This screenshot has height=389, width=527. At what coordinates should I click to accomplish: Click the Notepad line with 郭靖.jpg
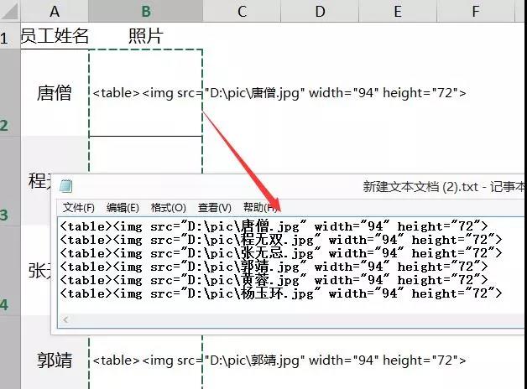[x=274, y=267]
